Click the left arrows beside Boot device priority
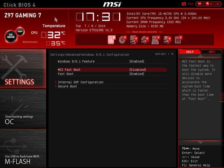This screenshot has width=224, height=168. [x=128, y=32]
